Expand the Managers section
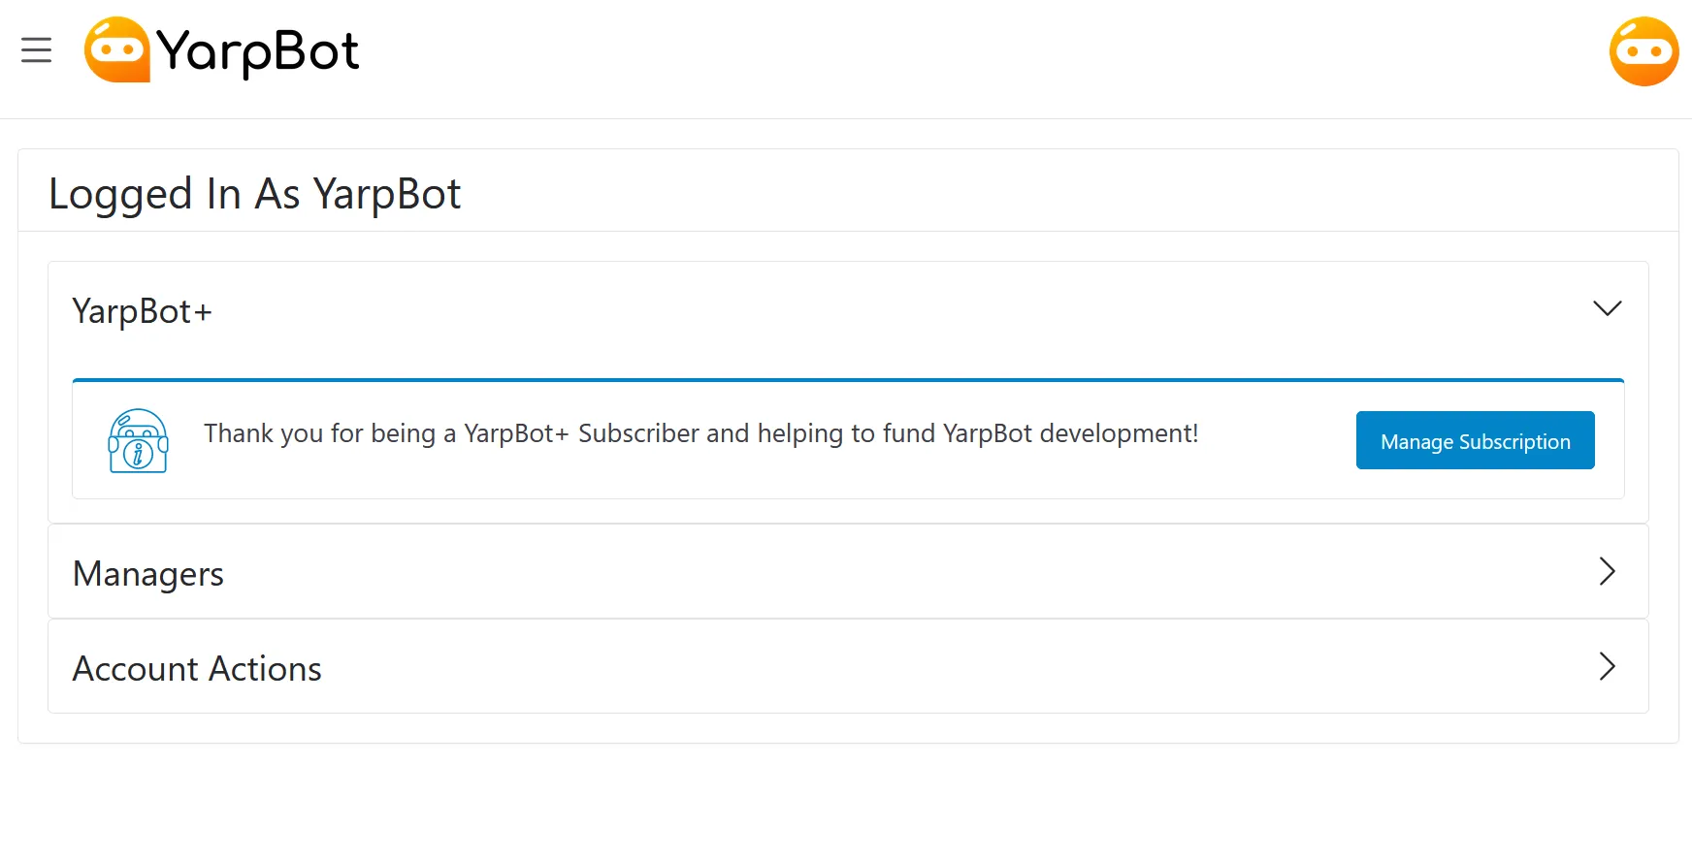 point(846,571)
